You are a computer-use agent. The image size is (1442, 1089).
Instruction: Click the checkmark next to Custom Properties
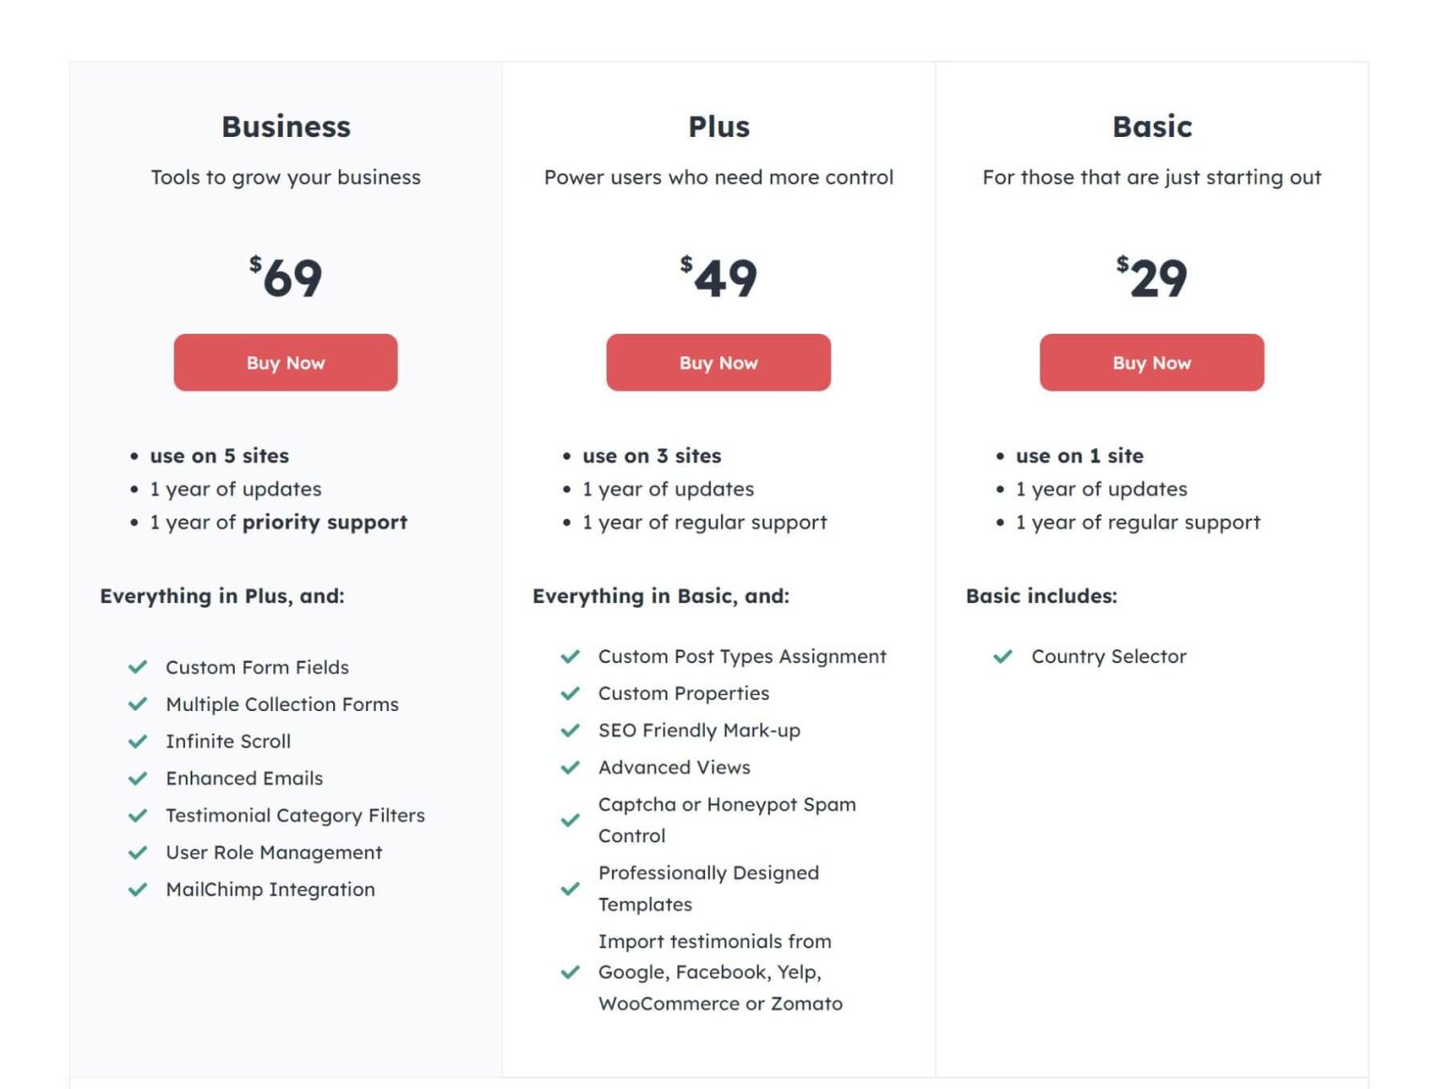click(571, 693)
